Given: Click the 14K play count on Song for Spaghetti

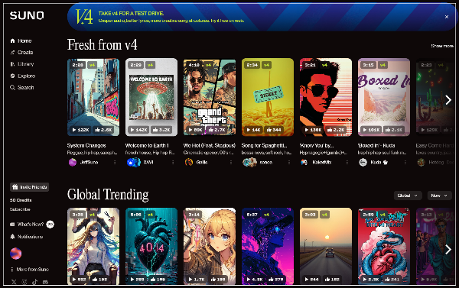Looking at the screenshot, I should 253,130.
